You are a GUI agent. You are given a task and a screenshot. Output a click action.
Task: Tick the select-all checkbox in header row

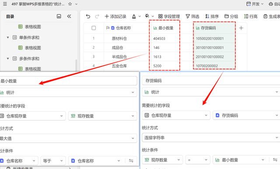[94, 28]
